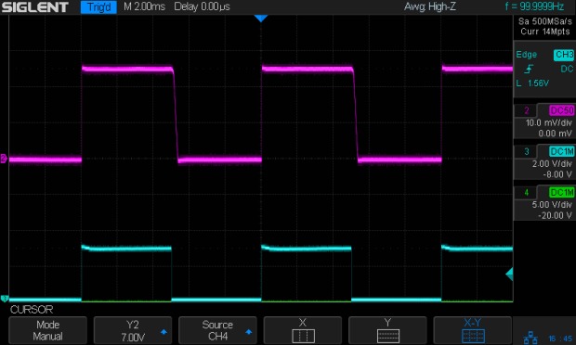
Task: Open channel 3 tab in side panel
Action: pyautogui.click(x=527, y=151)
